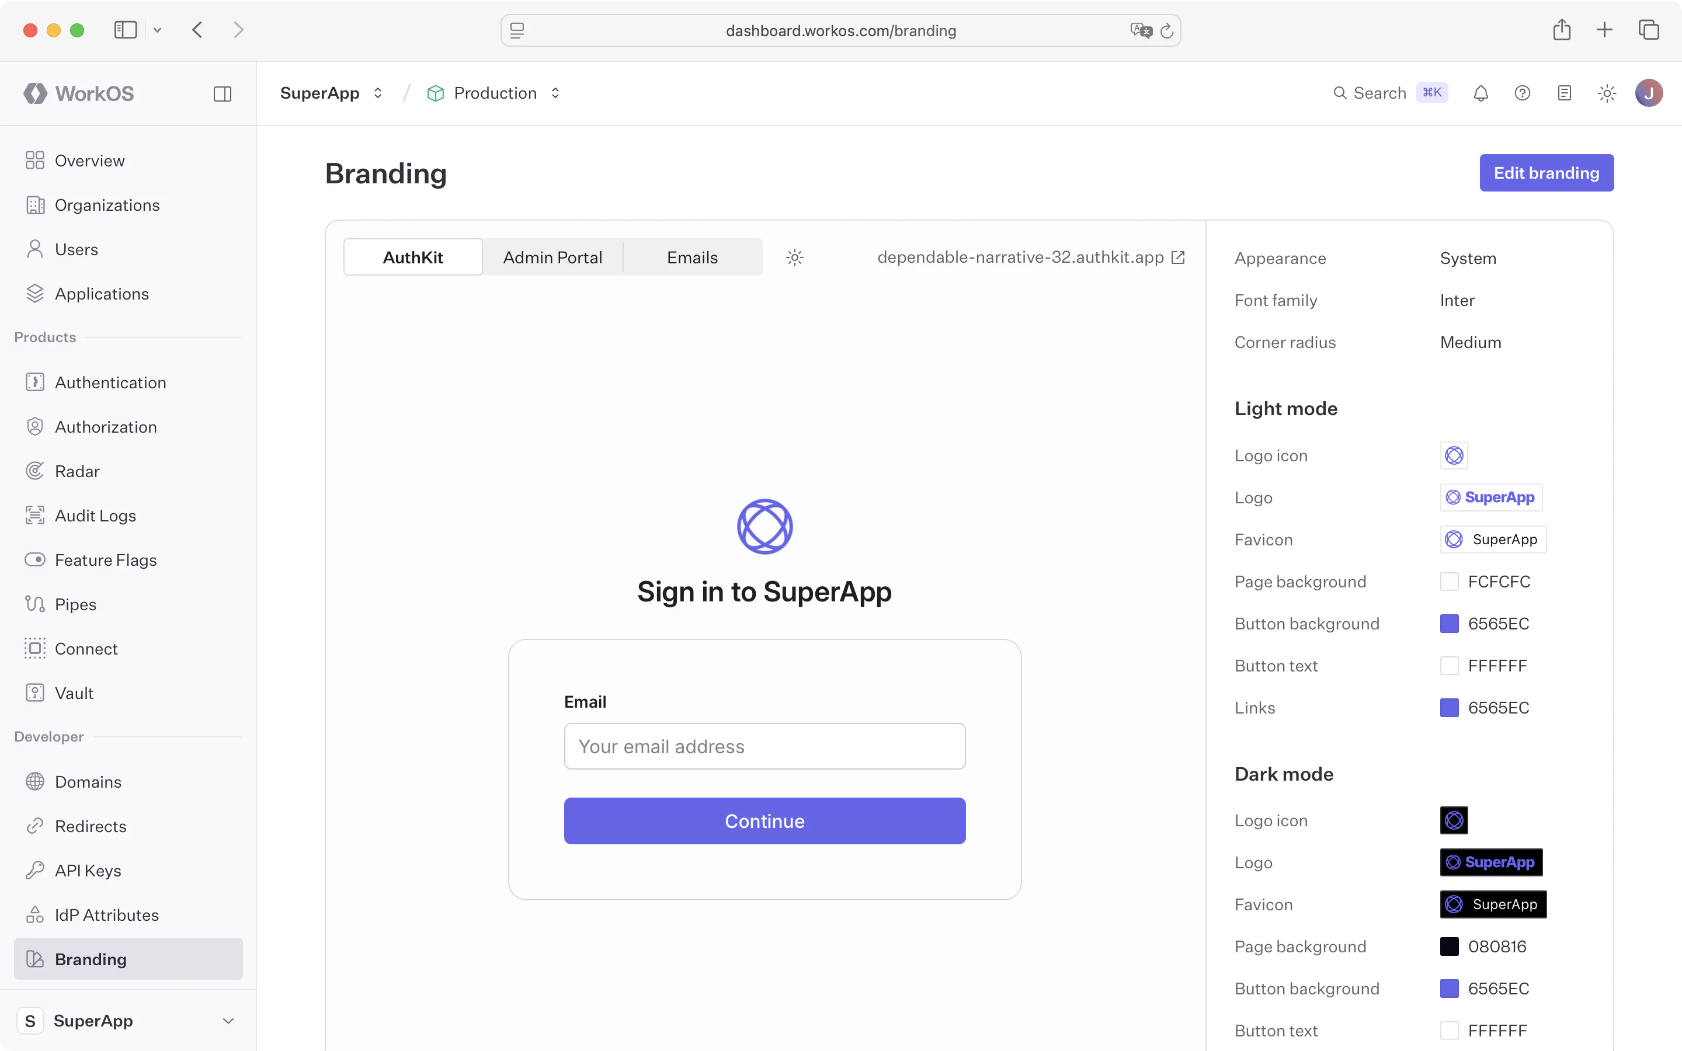This screenshot has height=1051, width=1682.
Task: Click the Domains globe icon
Action: (35, 781)
